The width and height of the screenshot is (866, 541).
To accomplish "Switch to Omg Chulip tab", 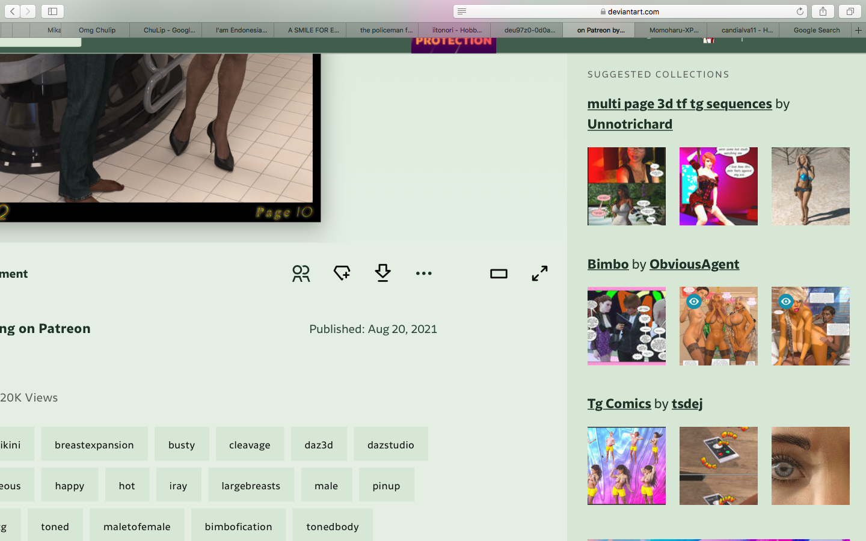I will click(97, 30).
